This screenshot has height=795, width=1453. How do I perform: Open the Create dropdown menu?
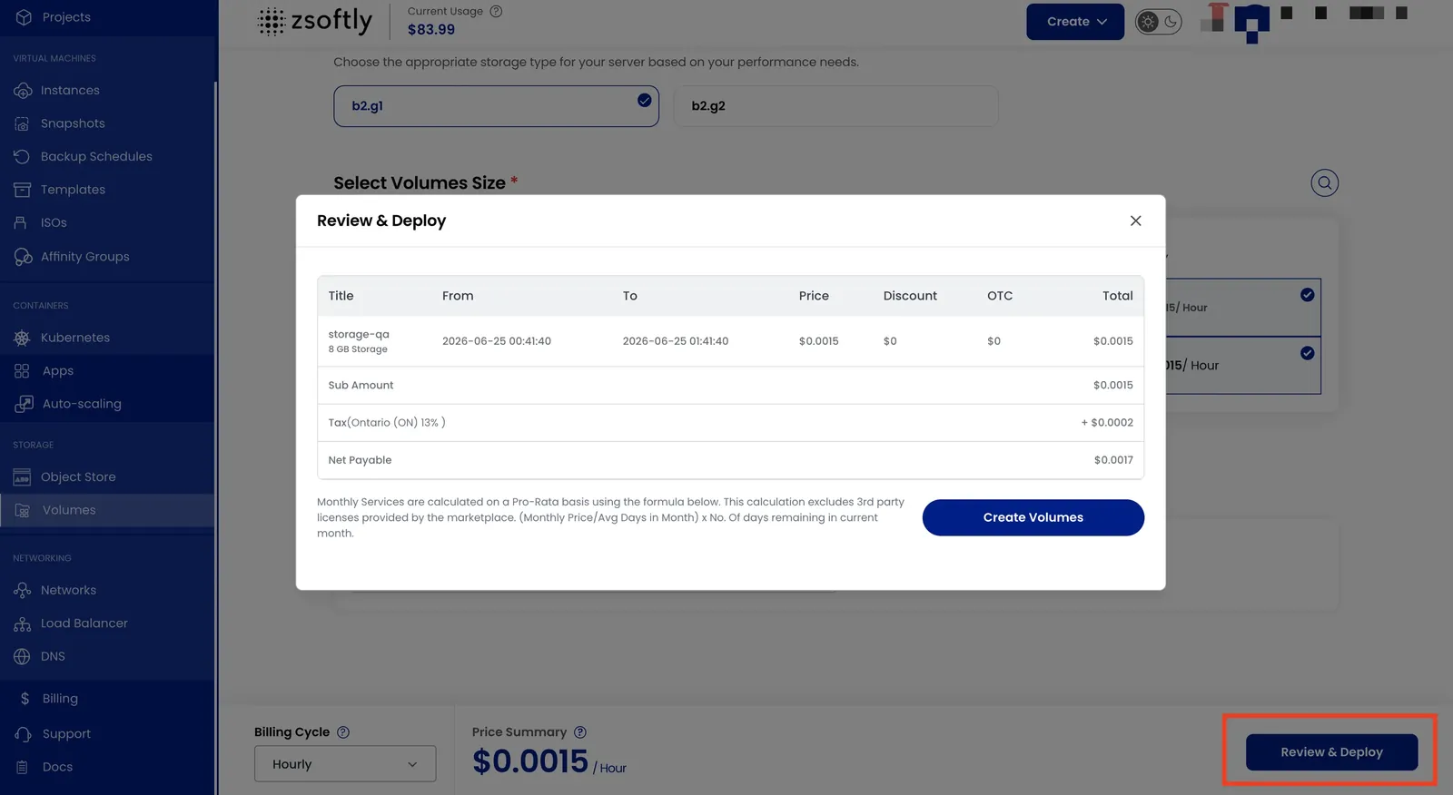point(1075,22)
